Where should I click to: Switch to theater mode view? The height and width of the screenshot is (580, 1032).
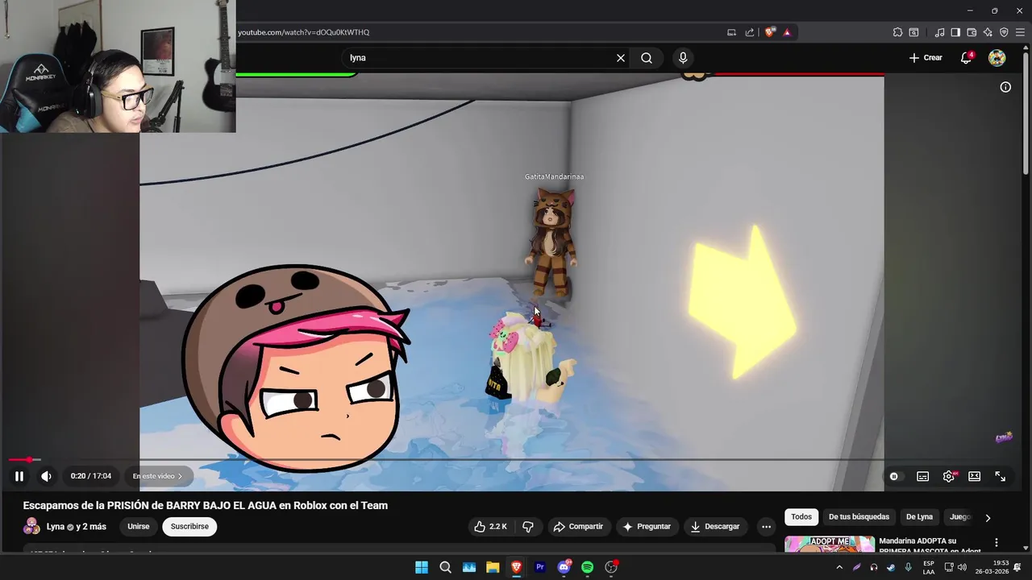pos(974,476)
